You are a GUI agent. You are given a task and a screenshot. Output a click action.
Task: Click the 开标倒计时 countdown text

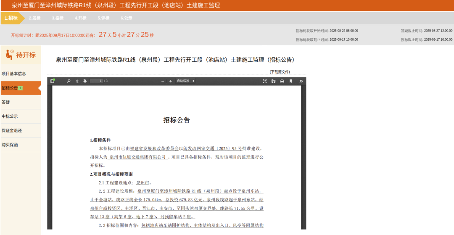tap(82, 35)
